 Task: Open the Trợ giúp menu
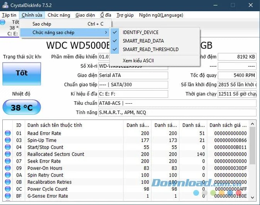tap(125, 15)
